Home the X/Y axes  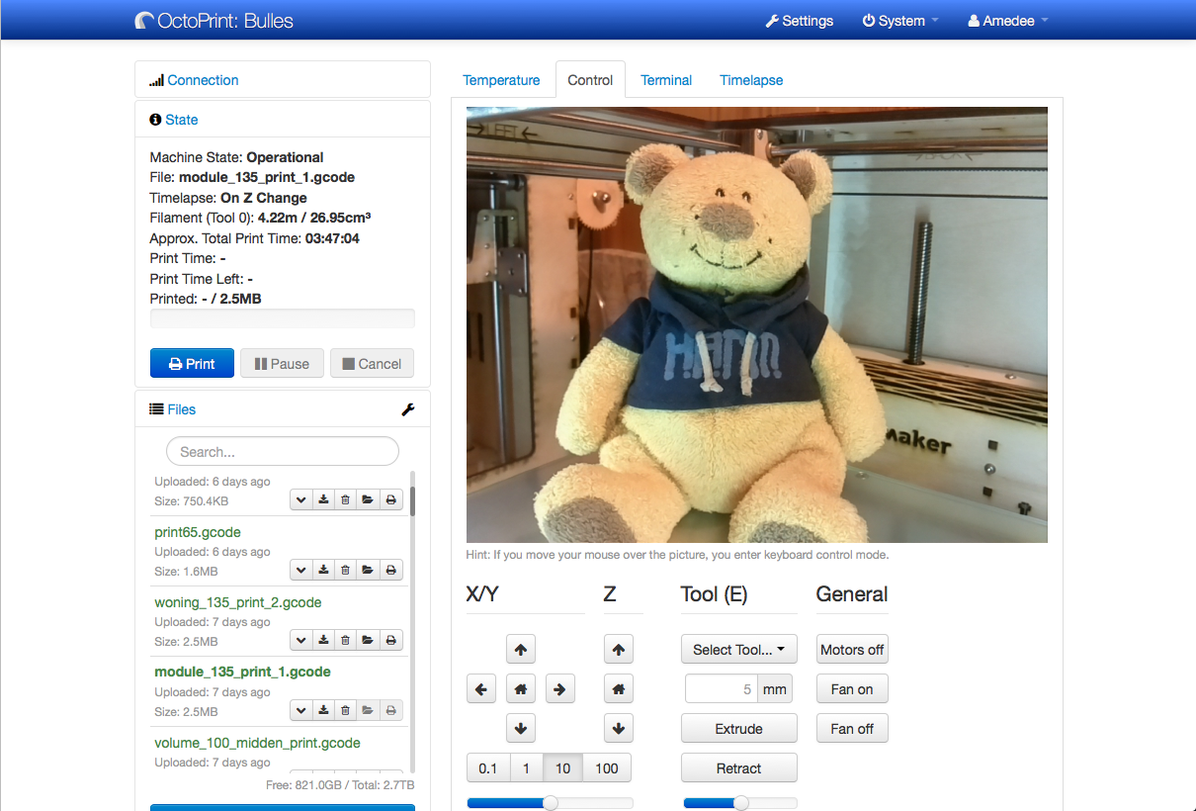tap(520, 689)
